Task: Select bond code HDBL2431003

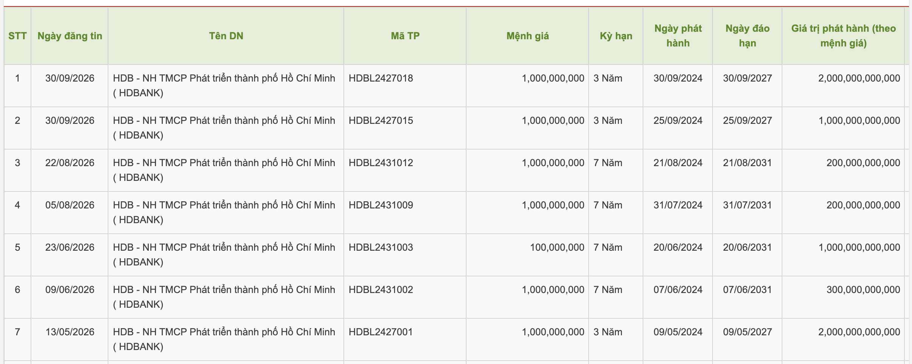Action: pos(381,247)
